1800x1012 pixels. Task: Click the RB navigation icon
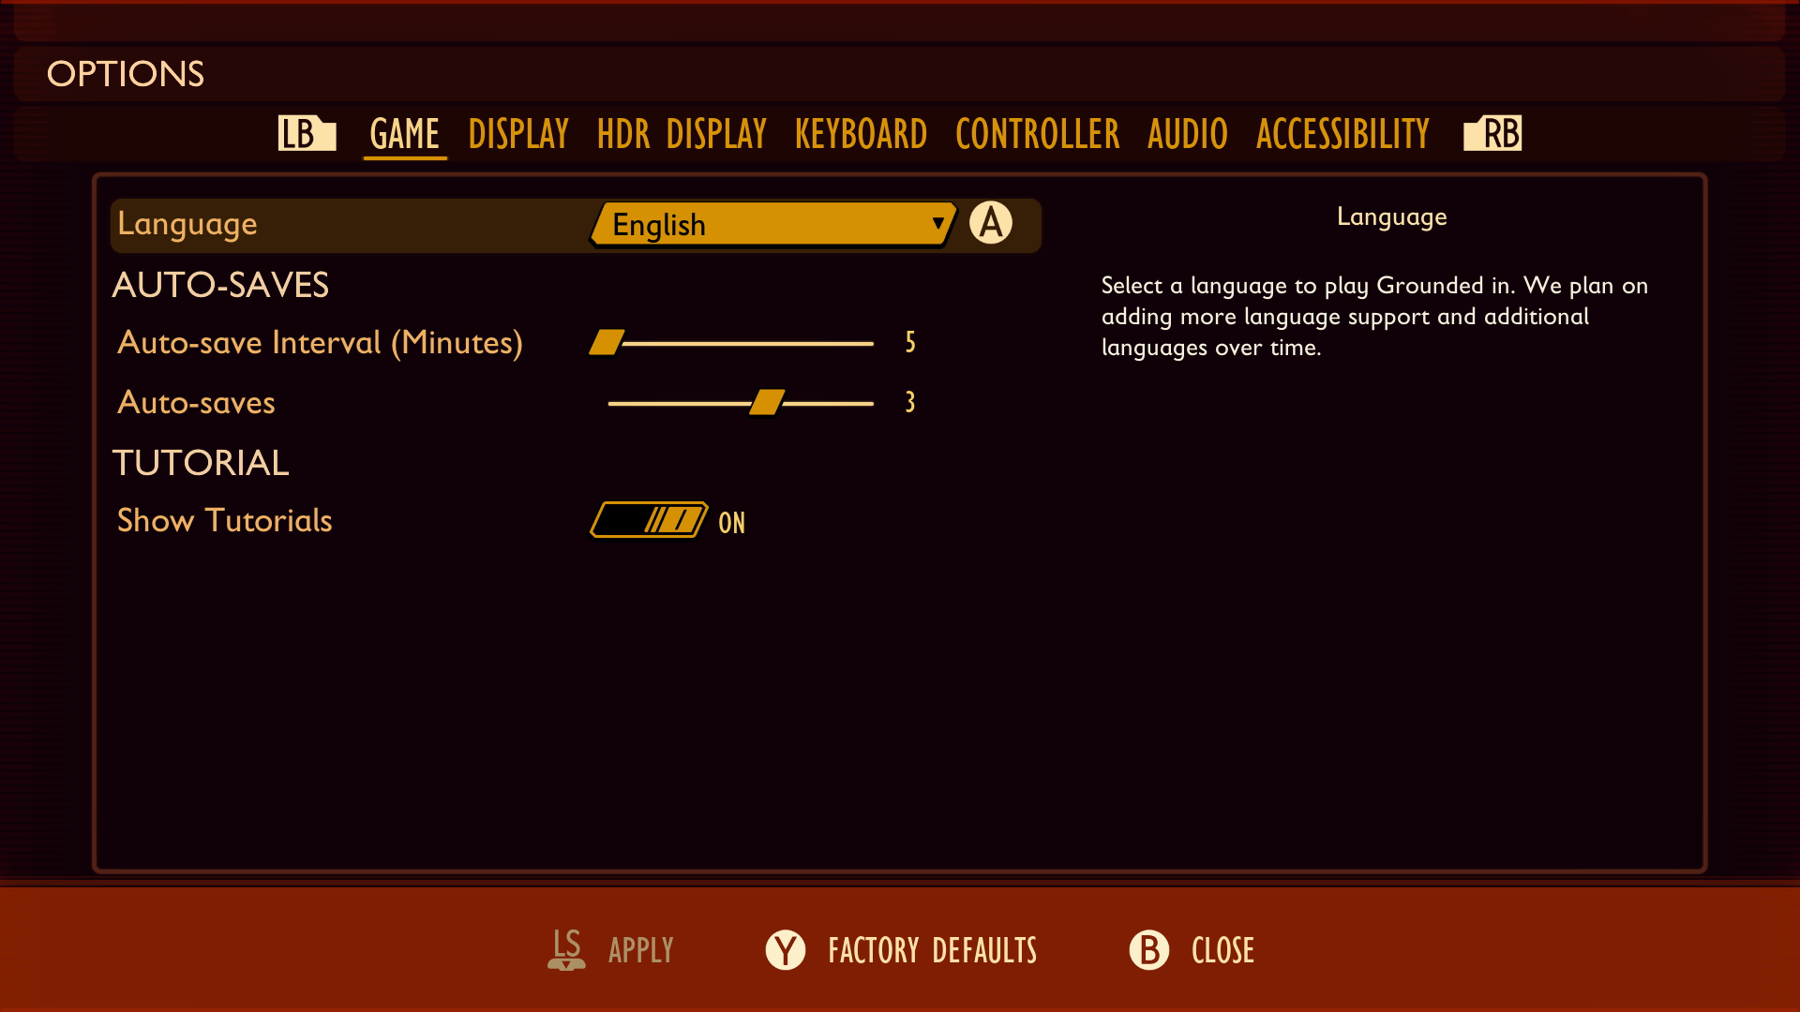(1494, 132)
